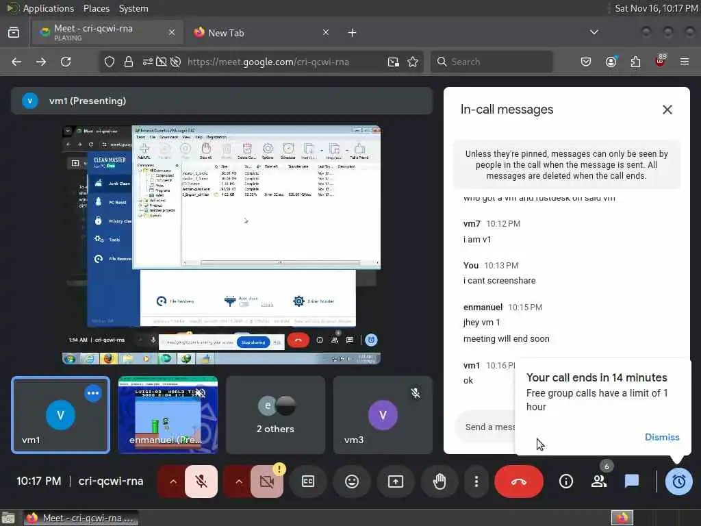Open the 2 others tile
The width and height of the screenshot is (701, 526).
click(x=275, y=415)
